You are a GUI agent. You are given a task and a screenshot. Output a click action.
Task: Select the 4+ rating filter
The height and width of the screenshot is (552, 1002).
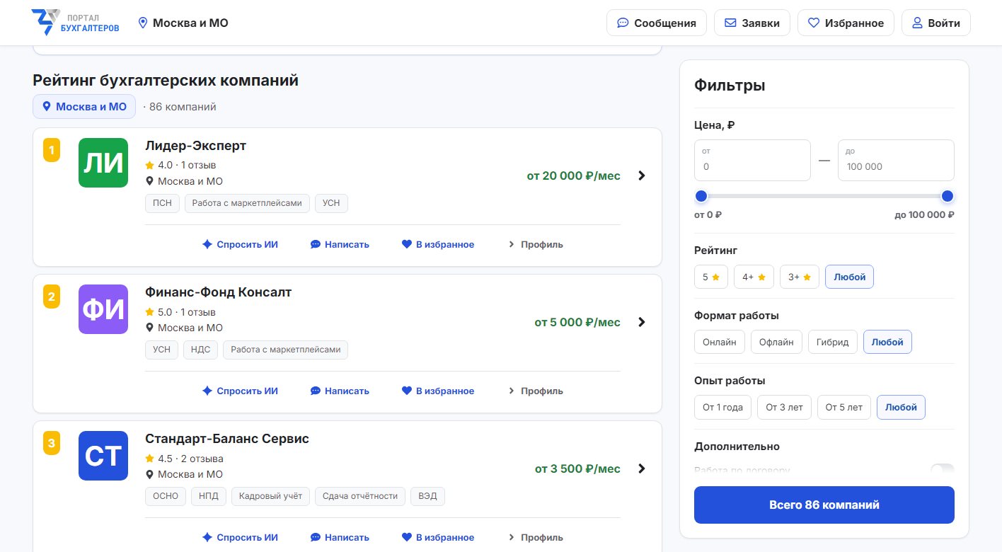pos(754,277)
